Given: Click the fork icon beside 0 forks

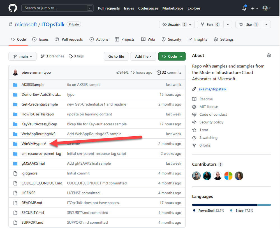Looking at the screenshot, I should (194, 146).
